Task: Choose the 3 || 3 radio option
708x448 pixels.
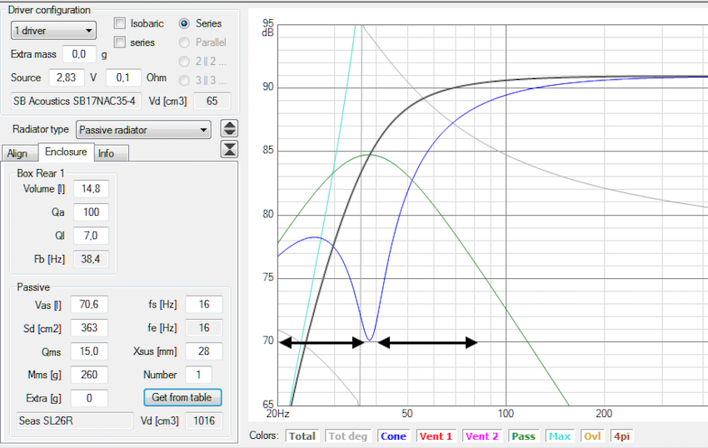Action: pyautogui.click(x=184, y=81)
